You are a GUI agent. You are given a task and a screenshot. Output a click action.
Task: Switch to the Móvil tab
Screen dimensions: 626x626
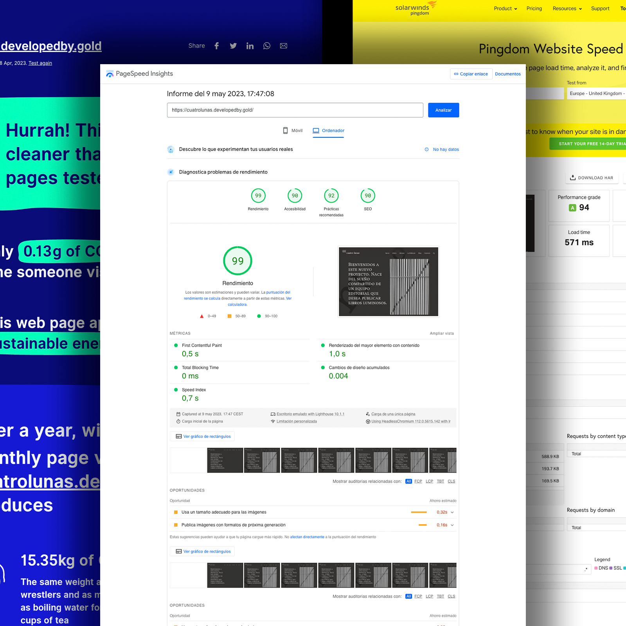[293, 131]
